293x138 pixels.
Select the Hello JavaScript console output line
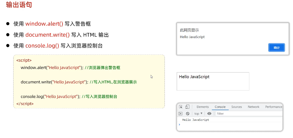pyautogui.click(x=196, y=120)
